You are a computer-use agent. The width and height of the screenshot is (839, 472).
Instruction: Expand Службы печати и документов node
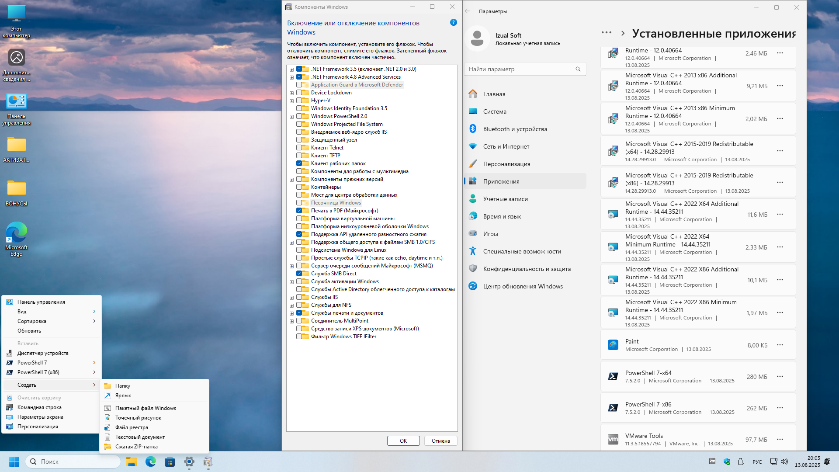tap(291, 313)
